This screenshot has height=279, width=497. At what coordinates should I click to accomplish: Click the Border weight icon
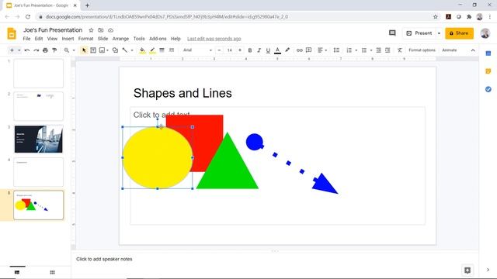tap(162, 50)
